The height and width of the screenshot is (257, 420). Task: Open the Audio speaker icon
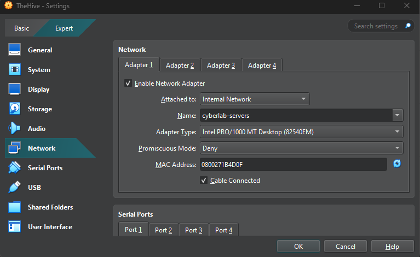coord(15,129)
